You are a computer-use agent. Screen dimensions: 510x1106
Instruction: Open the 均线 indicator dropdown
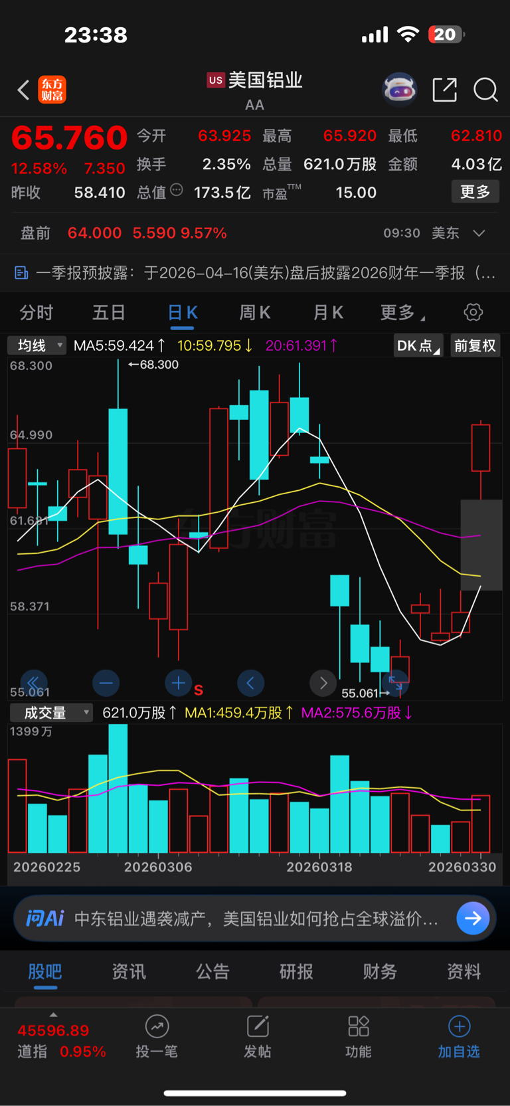pyautogui.click(x=37, y=345)
